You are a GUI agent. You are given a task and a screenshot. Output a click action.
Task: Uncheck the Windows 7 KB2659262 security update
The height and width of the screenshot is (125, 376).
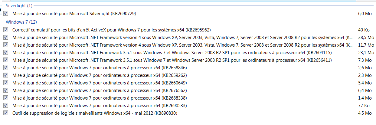point(6,75)
